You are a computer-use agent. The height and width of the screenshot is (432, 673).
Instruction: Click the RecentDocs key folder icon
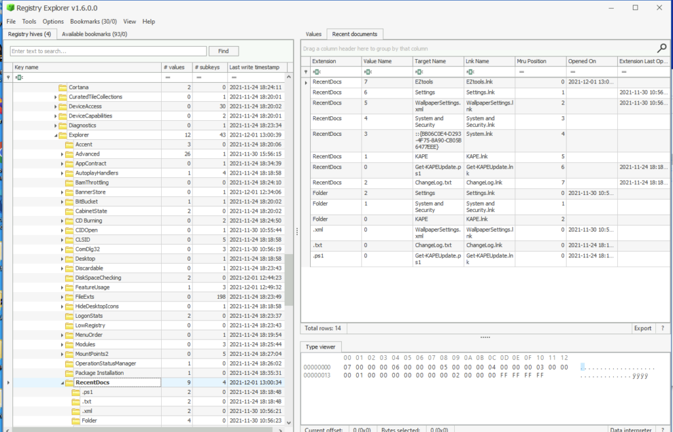tap(69, 383)
